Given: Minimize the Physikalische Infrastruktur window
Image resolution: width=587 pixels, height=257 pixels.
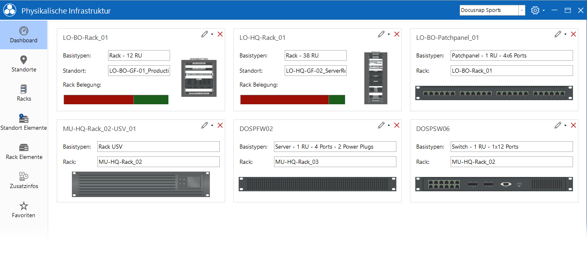Looking at the screenshot, I should [555, 10].
